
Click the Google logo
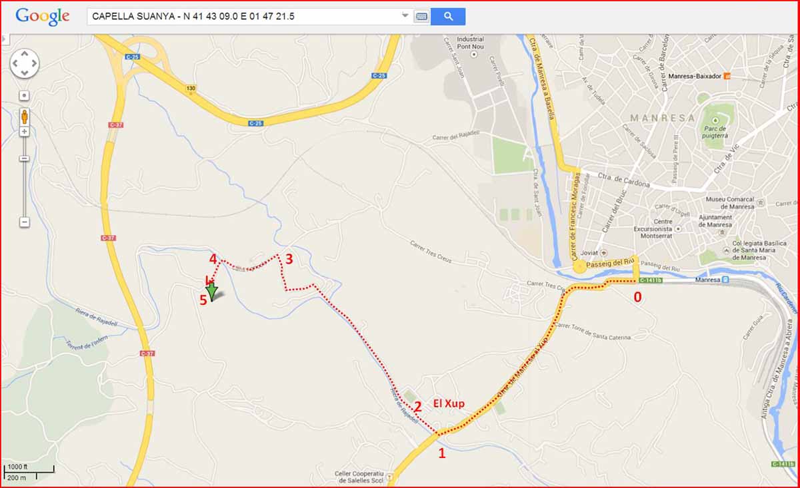(x=43, y=17)
